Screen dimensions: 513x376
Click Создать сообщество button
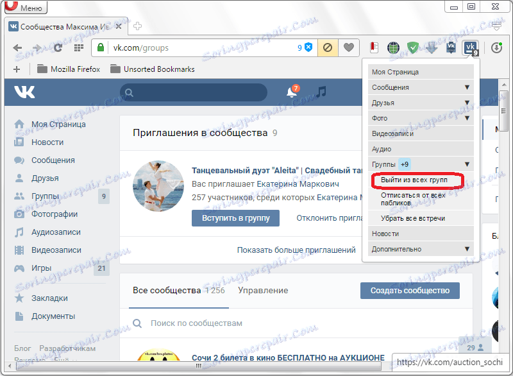pos(410,291)
